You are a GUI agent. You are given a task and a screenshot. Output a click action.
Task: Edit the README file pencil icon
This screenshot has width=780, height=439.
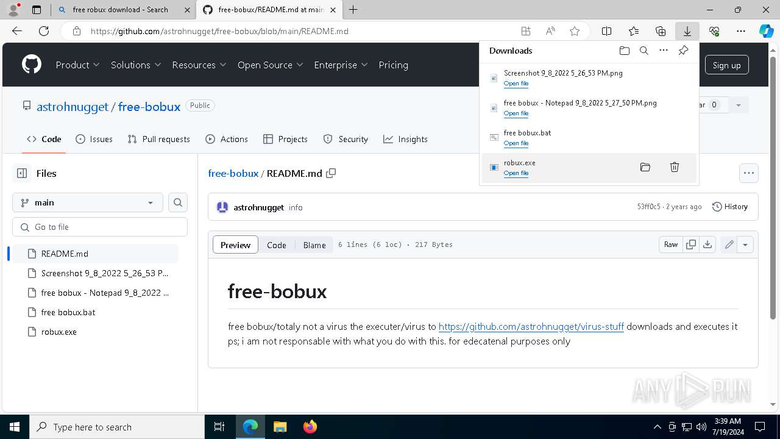[729, 244]
